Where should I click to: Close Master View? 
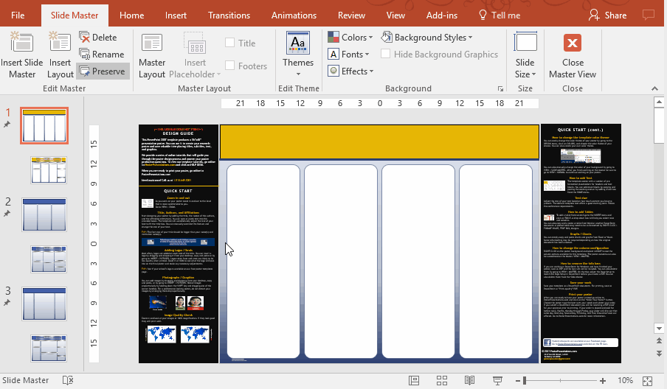tap(573, 55)
